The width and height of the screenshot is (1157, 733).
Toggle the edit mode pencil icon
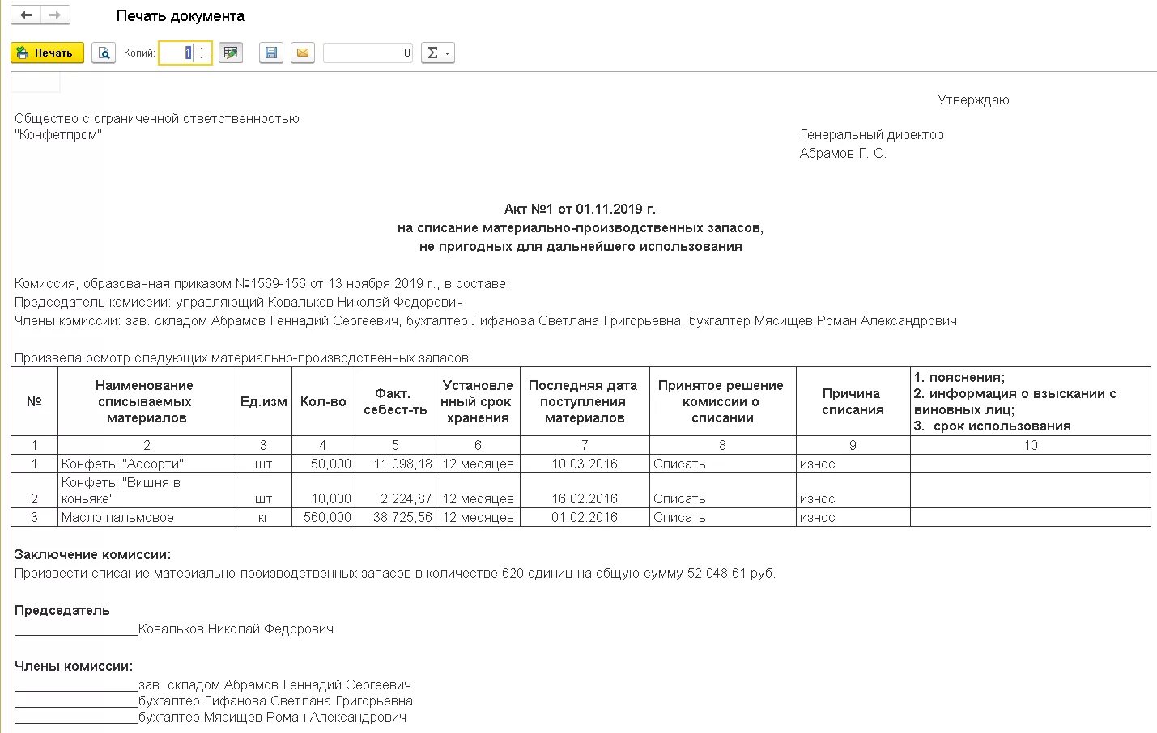pos(232,53)
